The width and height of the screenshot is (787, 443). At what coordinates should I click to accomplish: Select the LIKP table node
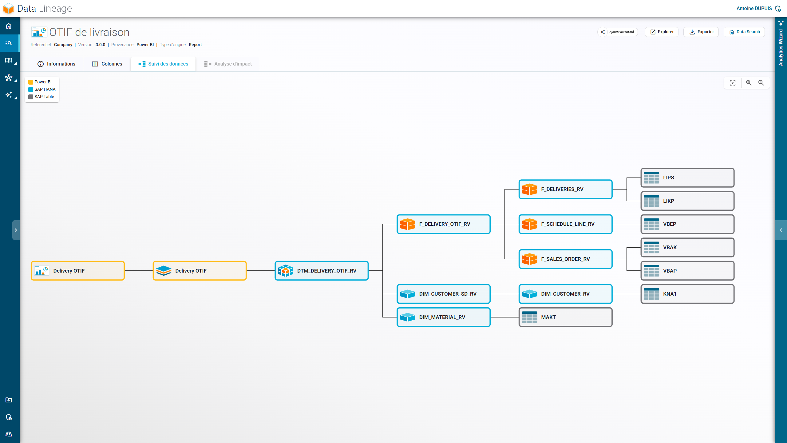pyautogui.click(x=687, y=201)
